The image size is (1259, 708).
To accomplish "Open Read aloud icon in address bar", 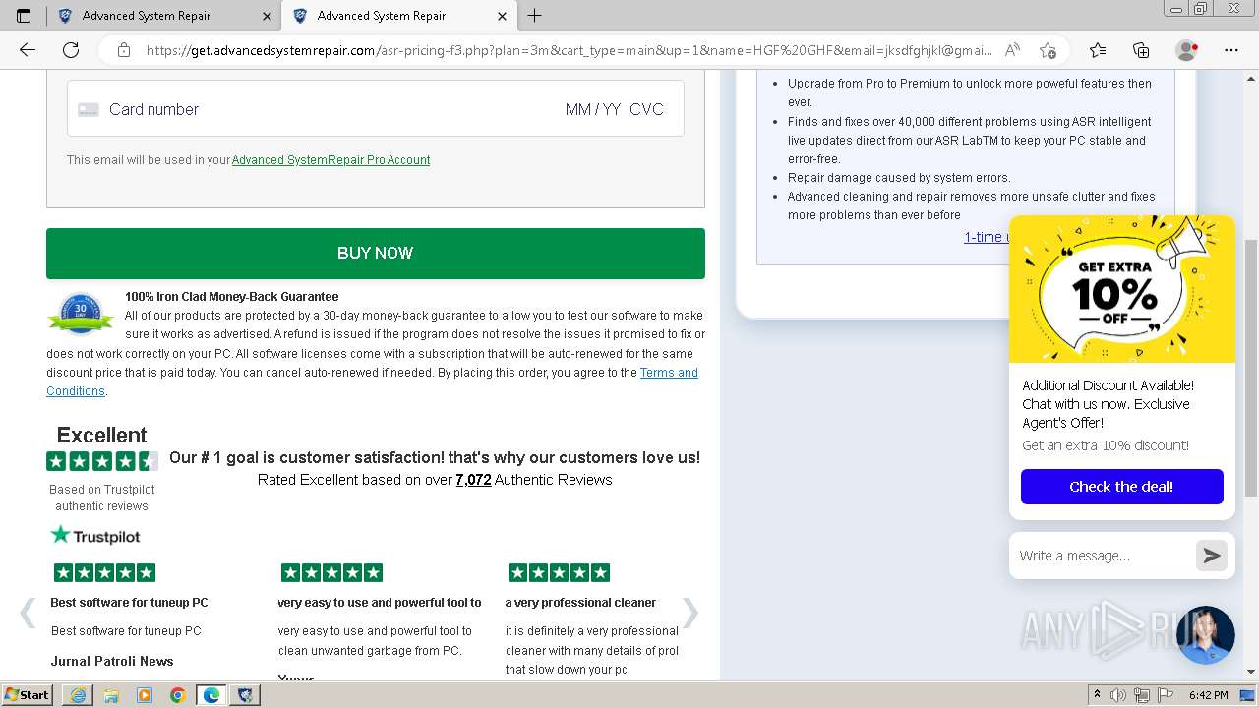I will [x=1012, y=50].
